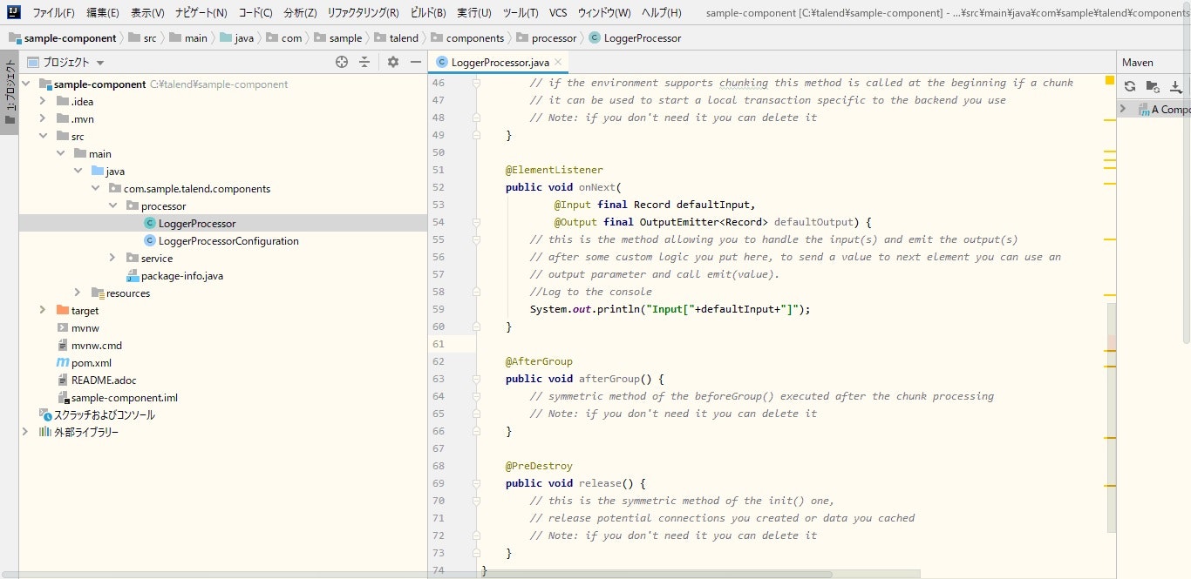The image size is (1191, 579).
Task: Open project panel settings gear
Action: click(392, 62)
